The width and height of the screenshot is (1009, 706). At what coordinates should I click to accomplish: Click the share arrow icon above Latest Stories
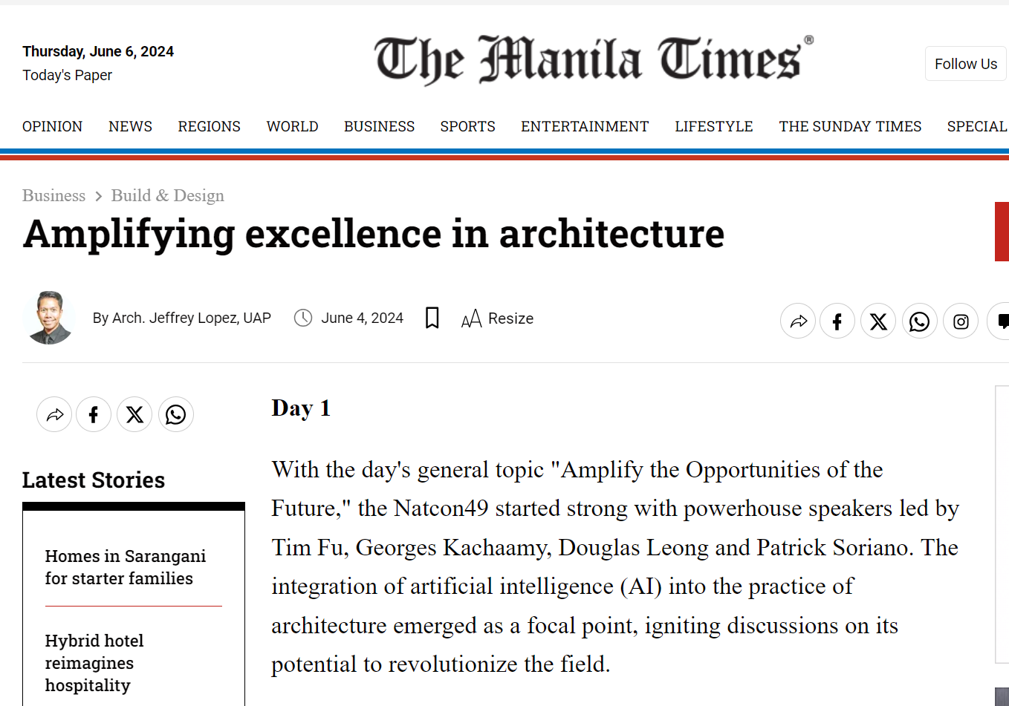click(x=54, y=414)
